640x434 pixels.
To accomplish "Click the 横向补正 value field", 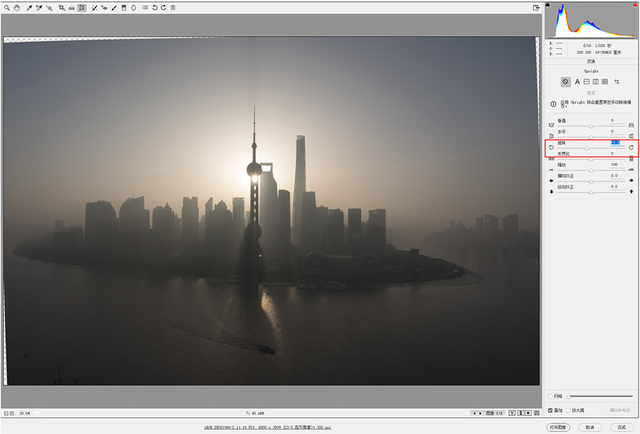I will pyautogui.click(x=617, y=175).
